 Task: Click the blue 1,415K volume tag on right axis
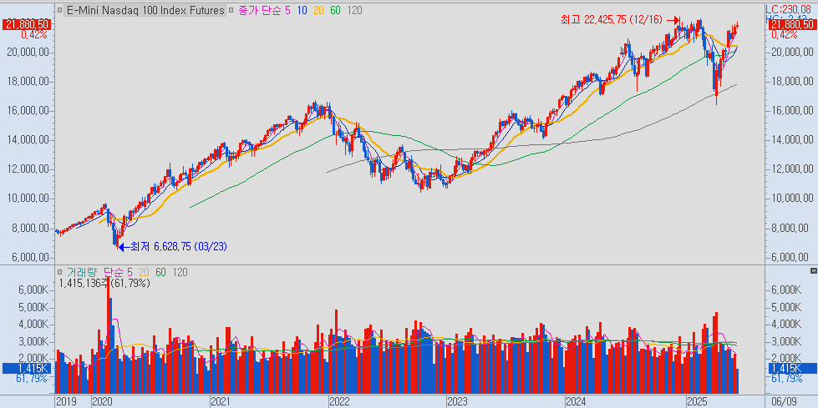click(792, 369)
